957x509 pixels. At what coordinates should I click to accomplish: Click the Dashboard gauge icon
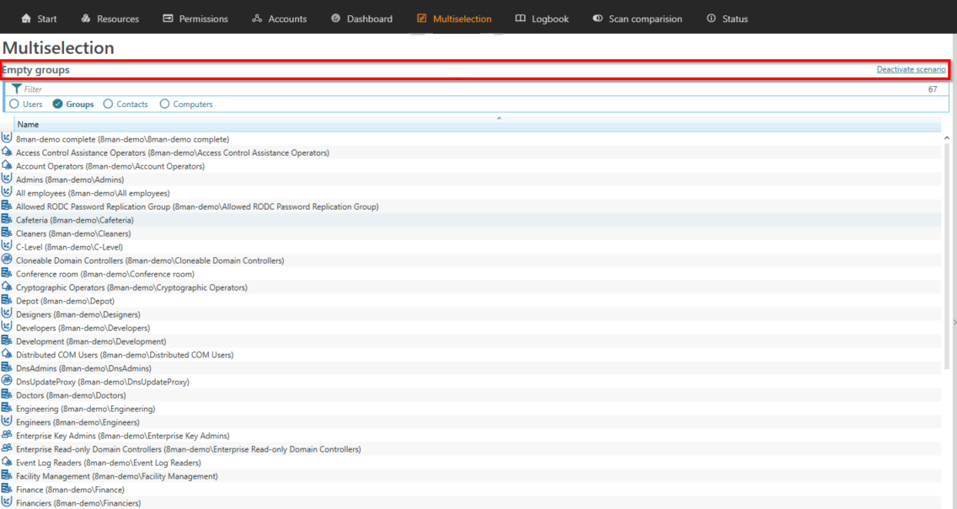pyautogui.click(x=336, y=19)
